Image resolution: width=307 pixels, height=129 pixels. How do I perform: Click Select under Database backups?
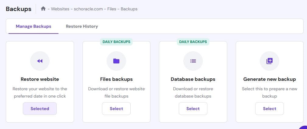(193, 109)
